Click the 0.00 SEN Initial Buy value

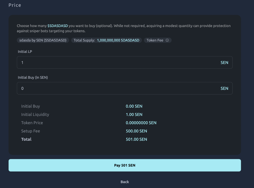[x=134, y=106]
